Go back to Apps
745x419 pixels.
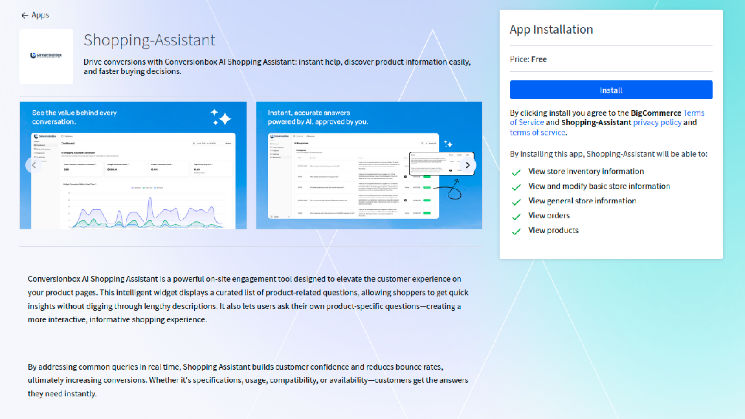tap(35, 16)
